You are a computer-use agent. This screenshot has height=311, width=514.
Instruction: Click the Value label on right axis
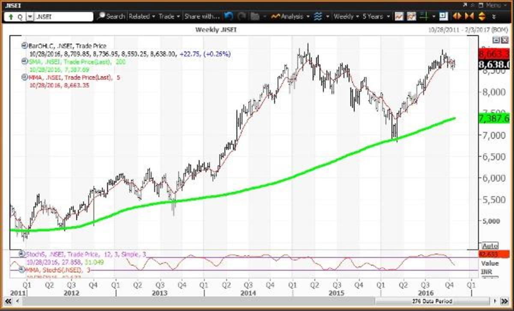point(490,264)
